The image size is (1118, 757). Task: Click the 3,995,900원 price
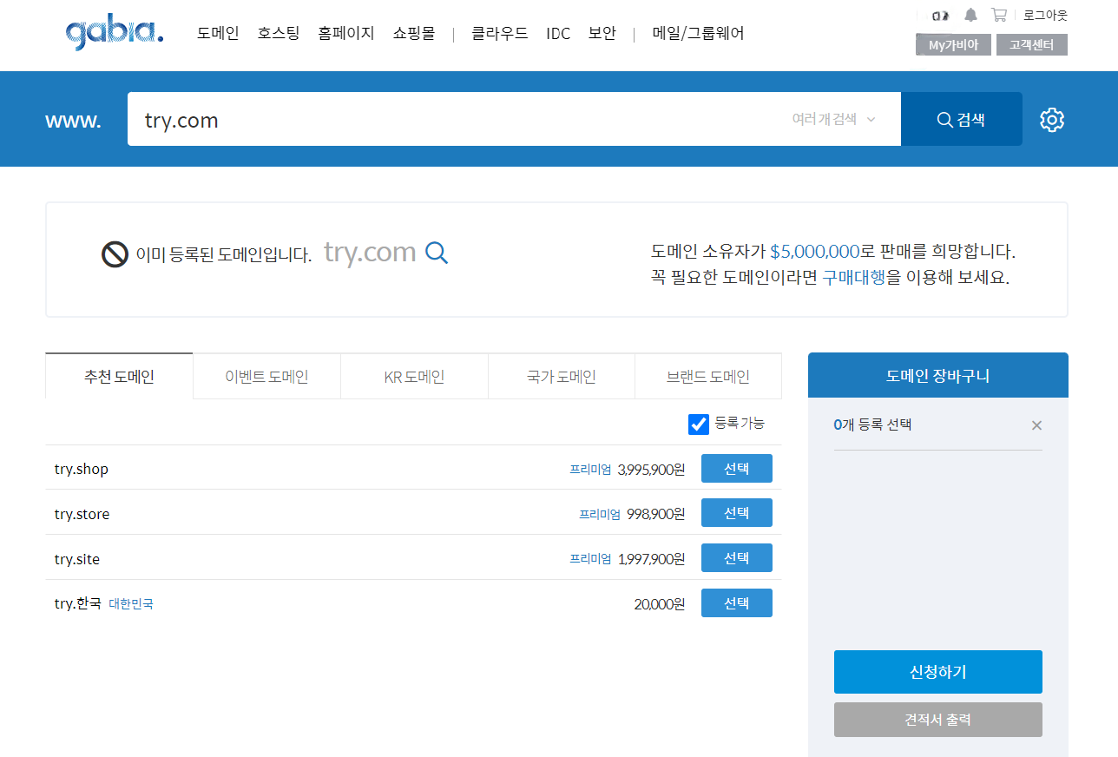[x=651, y=470]
